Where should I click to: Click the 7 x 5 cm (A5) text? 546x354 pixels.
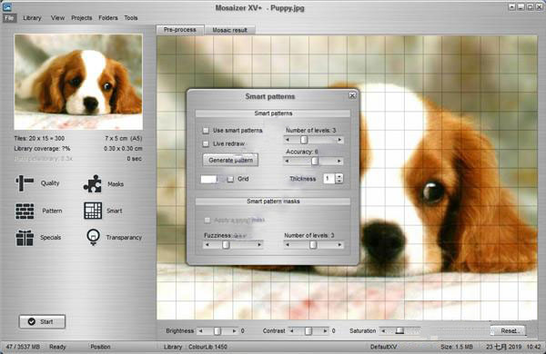point(123,138)
